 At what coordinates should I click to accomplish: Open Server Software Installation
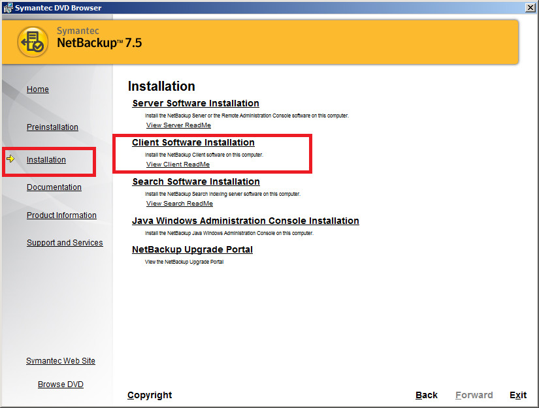tap(195, 103)
